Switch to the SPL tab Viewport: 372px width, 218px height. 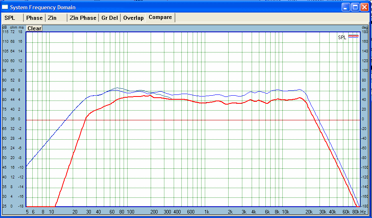(x=13, y=18)
